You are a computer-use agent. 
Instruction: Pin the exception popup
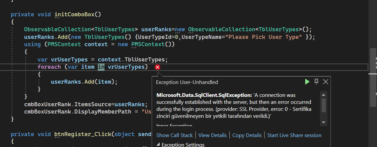(316, 82)
